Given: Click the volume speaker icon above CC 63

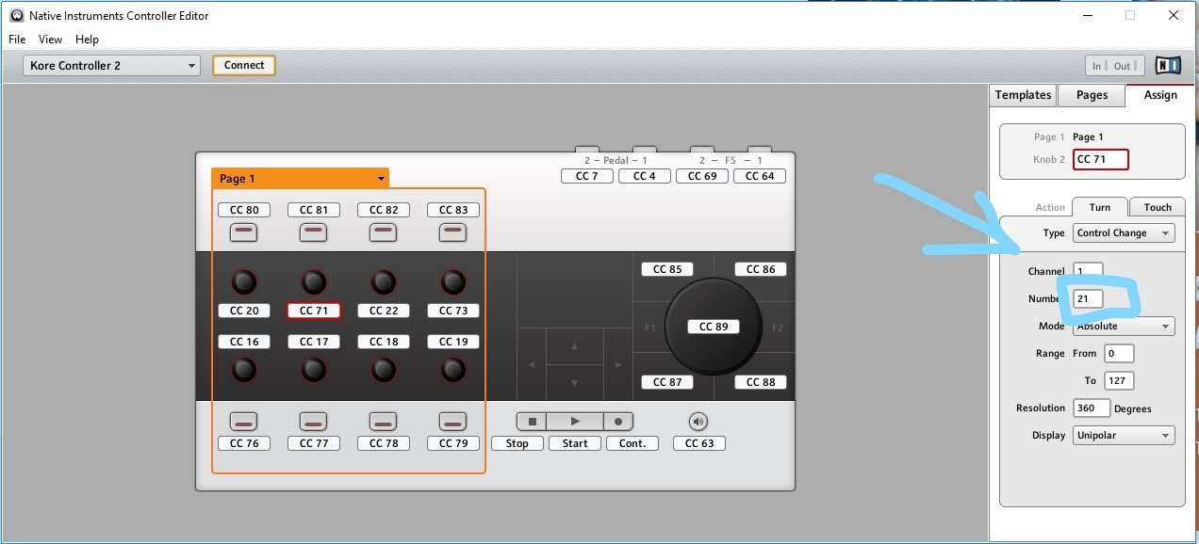Looking at the screenshot, I should 698,422.
